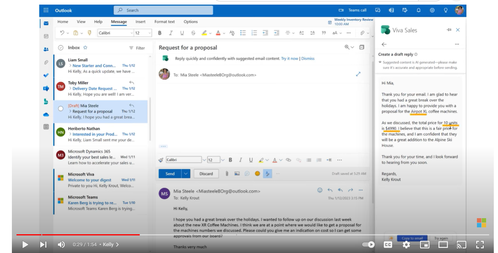
Task: Open the Outlook app launcher grid
Action: point(46,10)
